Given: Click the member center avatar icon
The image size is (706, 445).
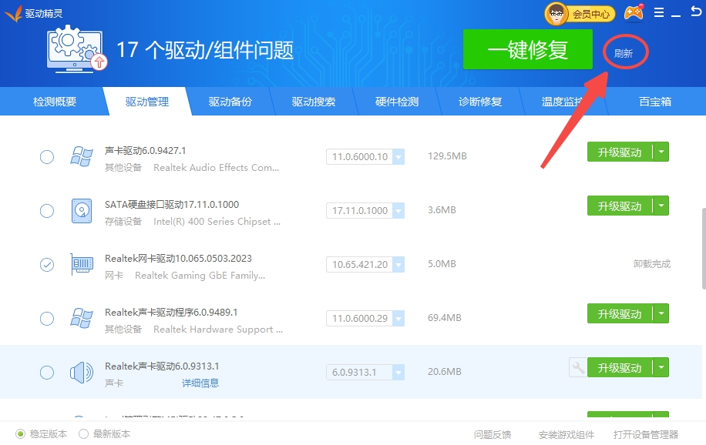Looking at the screenshot, I should [x=557, y=13].
